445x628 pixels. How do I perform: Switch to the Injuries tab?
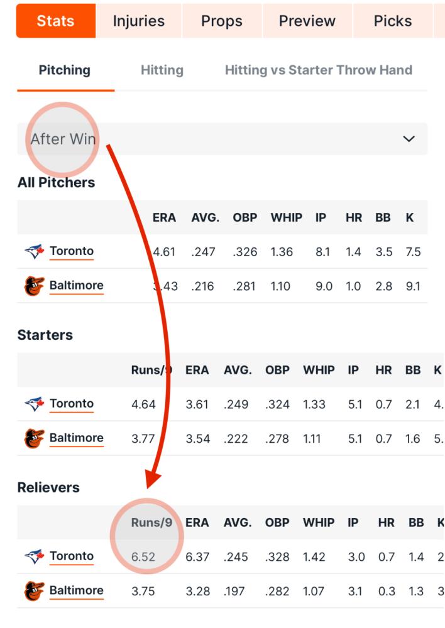(139, 21)
